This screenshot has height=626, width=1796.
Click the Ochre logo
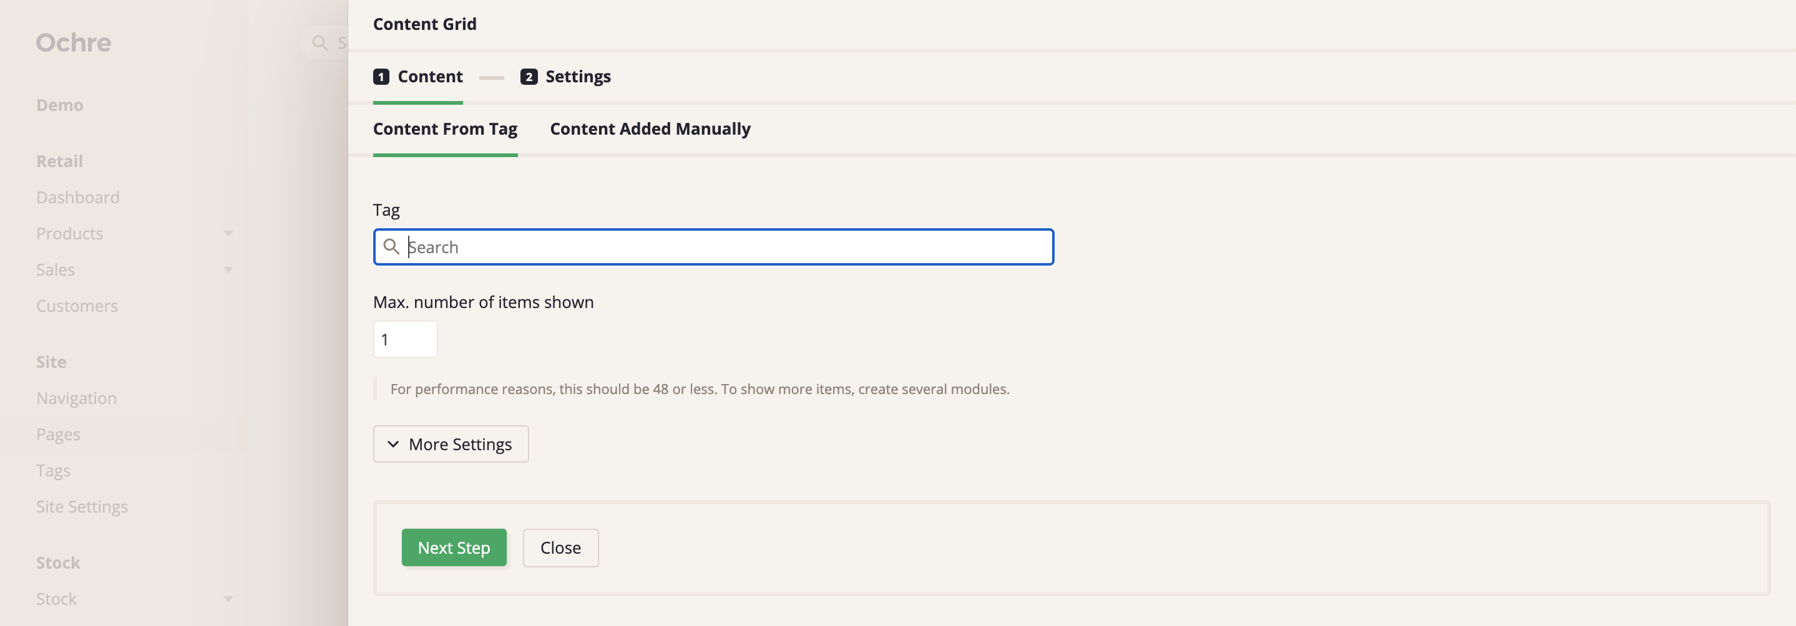coord(73,42)
